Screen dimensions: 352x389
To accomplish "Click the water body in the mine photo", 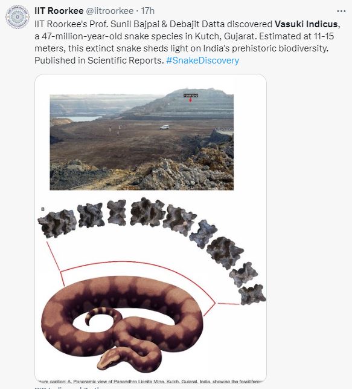I will coord(78,119).
